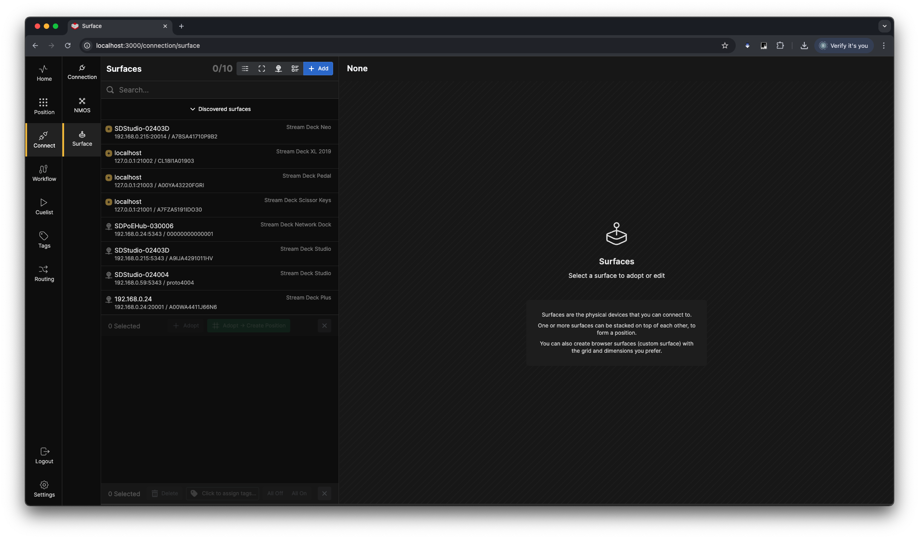This screenshot has height=539, width=919.
Task: Select SDStudio-02403D Stream Deck Studio row
Action: 220,254
